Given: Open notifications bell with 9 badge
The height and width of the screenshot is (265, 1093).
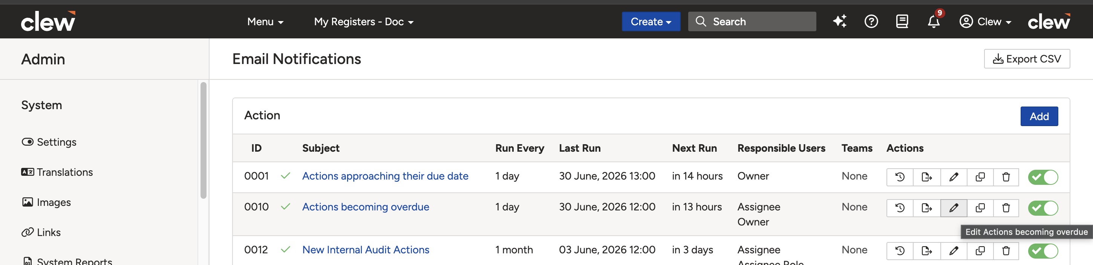Looking at the screenshot, I should pos(934,21).
